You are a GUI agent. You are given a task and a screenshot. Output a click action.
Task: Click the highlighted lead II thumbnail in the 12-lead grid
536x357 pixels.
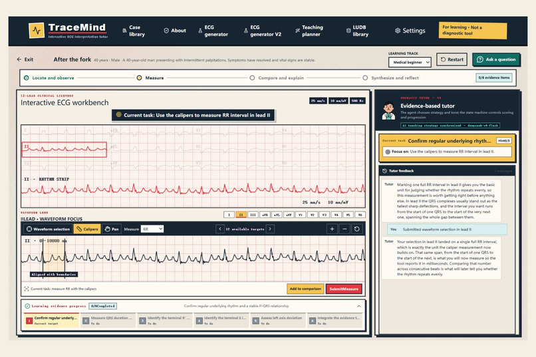pos(65,150)
